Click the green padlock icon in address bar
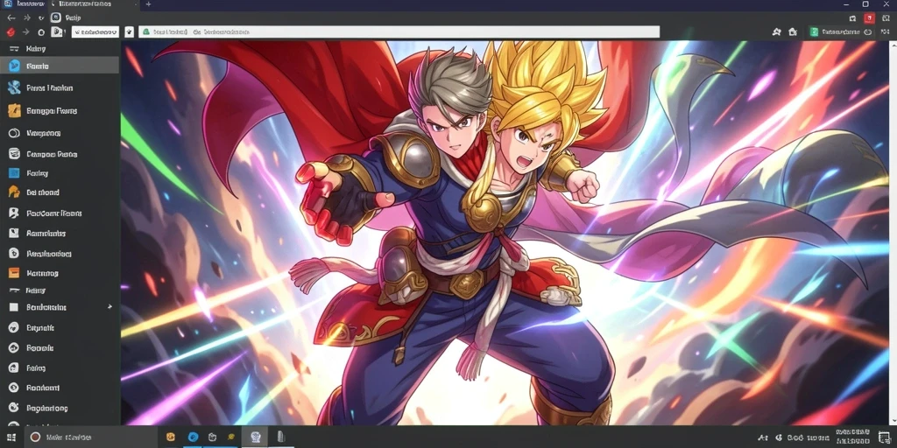 146,32
